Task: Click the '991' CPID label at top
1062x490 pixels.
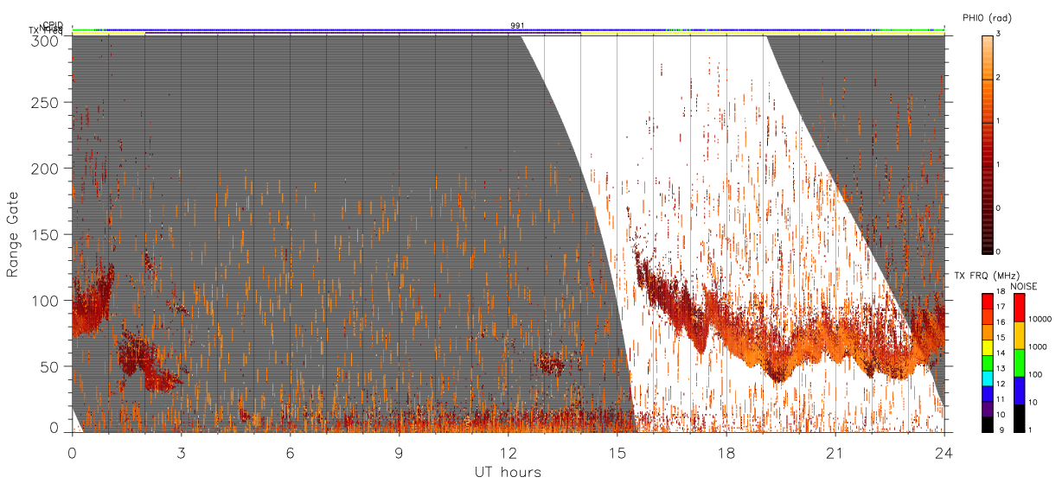Action: tap(517, 26)
